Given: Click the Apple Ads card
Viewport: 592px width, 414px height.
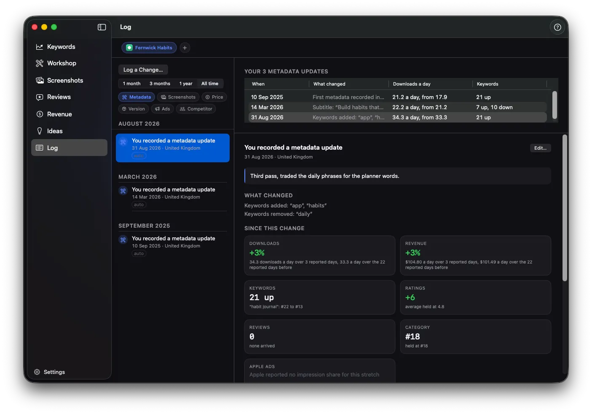Looking at the screenshot, I should coord(320,371).
